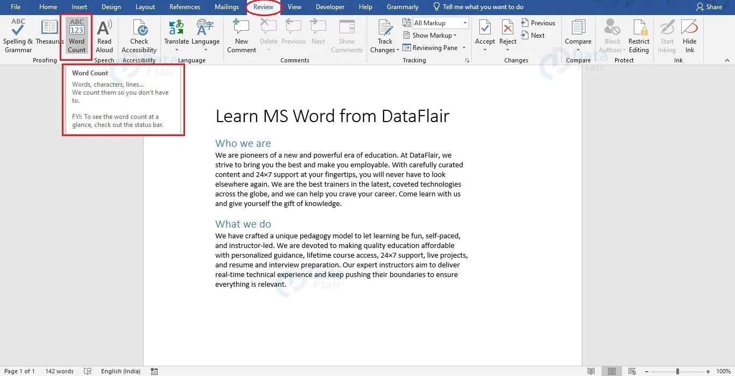
Task: Run Spelling & Grammar check
Action: 18,35
